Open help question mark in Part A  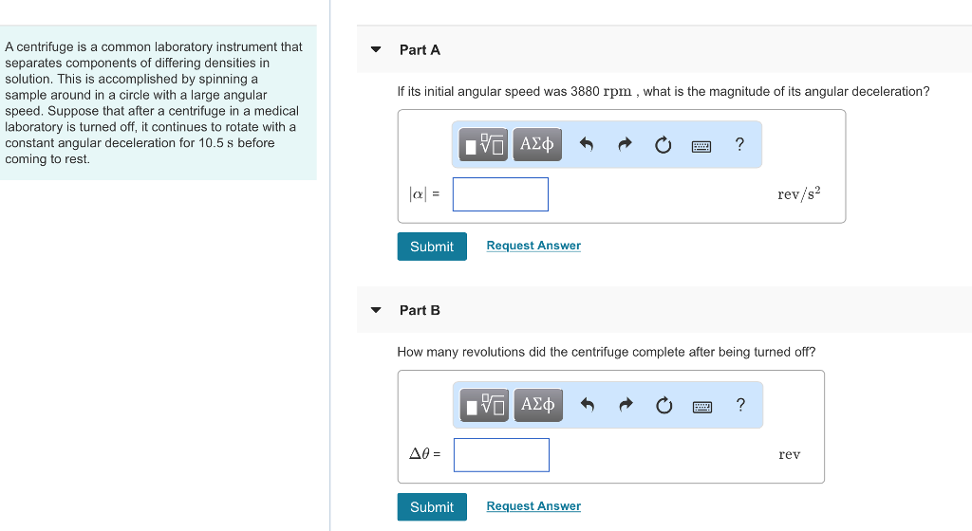[739, 144]
